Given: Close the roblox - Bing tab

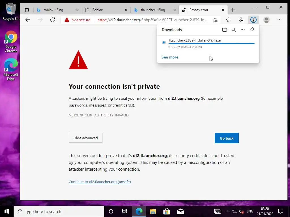Looking at the screenshot, I should 78,10.
